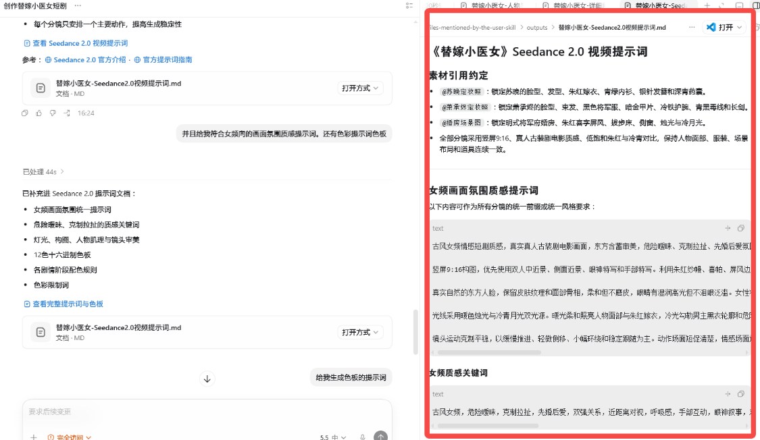Click the microphone voice input icon
The image size is (760, 440).
coord(363,437)
